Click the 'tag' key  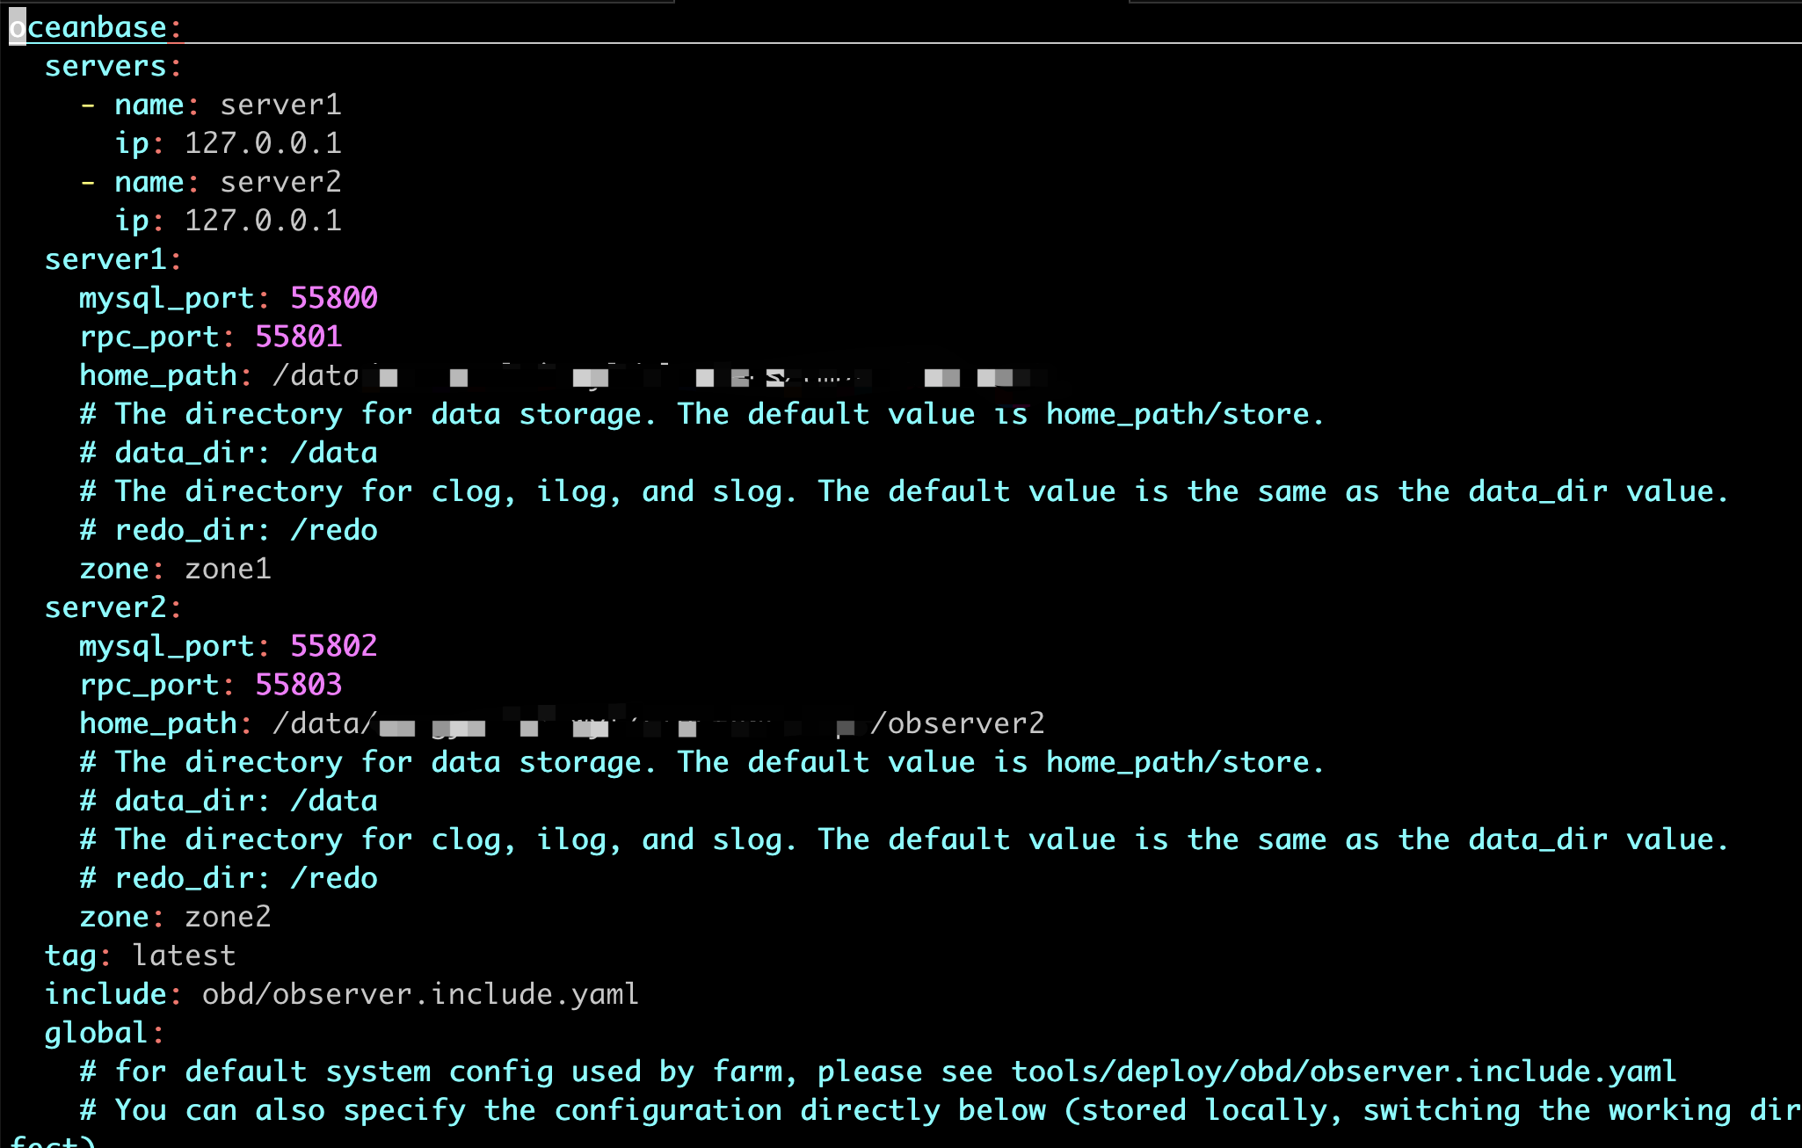pos(70,955)
